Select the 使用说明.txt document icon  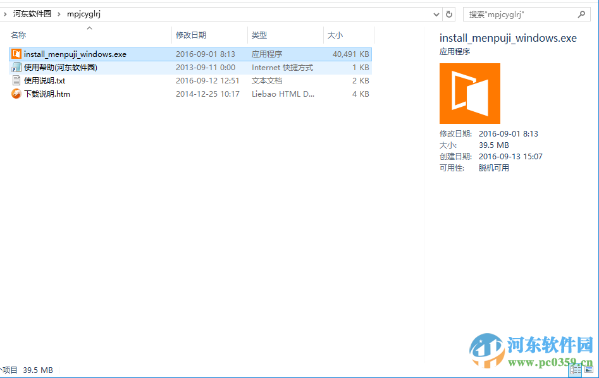pyautogui.click(x=16, y=80)
